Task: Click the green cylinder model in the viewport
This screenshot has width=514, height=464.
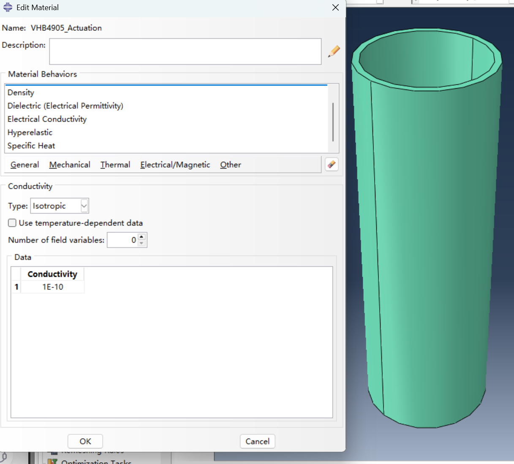Action: click(x=427, y=228)
